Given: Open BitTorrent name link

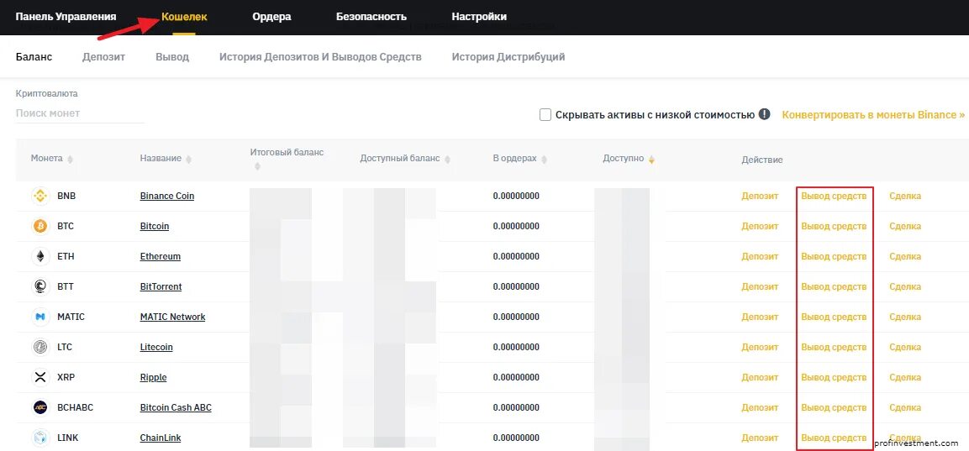Looking at the screenshot, I should (x=161, y=286).
